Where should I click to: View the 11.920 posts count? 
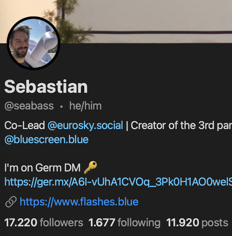197,223
